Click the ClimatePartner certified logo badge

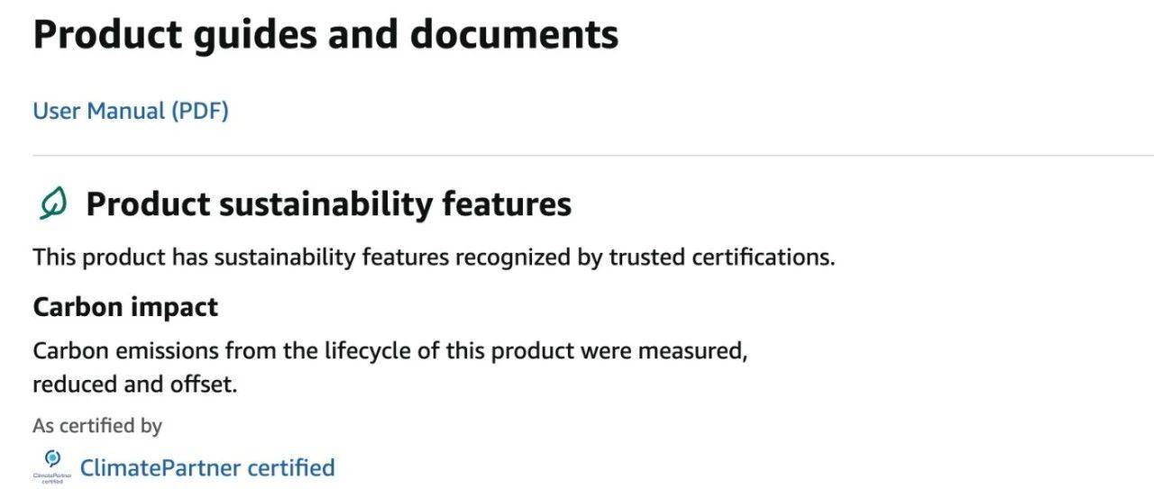click(x=52, y=466)
